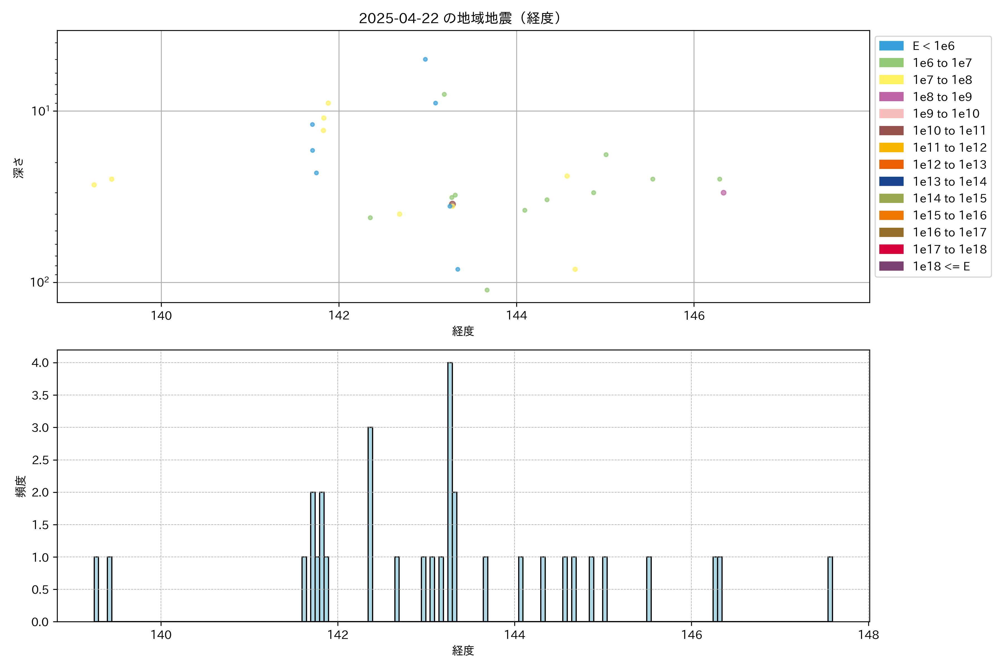
Task: Click the lowest green scatter point below 10²
Action: tap(487, 290)
